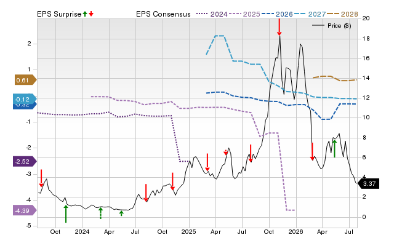Click the red surprise arrow after Jul 2024
Image resolution: width=394 pixels, height=235 pixels.
[x=146, y=193]
